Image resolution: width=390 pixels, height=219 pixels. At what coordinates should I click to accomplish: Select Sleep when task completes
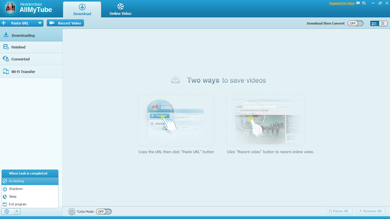pyautogui.click(x=30, y=196)
